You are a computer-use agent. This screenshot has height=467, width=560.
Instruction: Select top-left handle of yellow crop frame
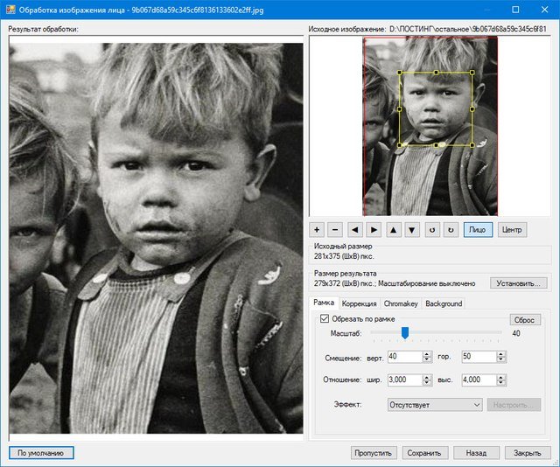(400, 73)
